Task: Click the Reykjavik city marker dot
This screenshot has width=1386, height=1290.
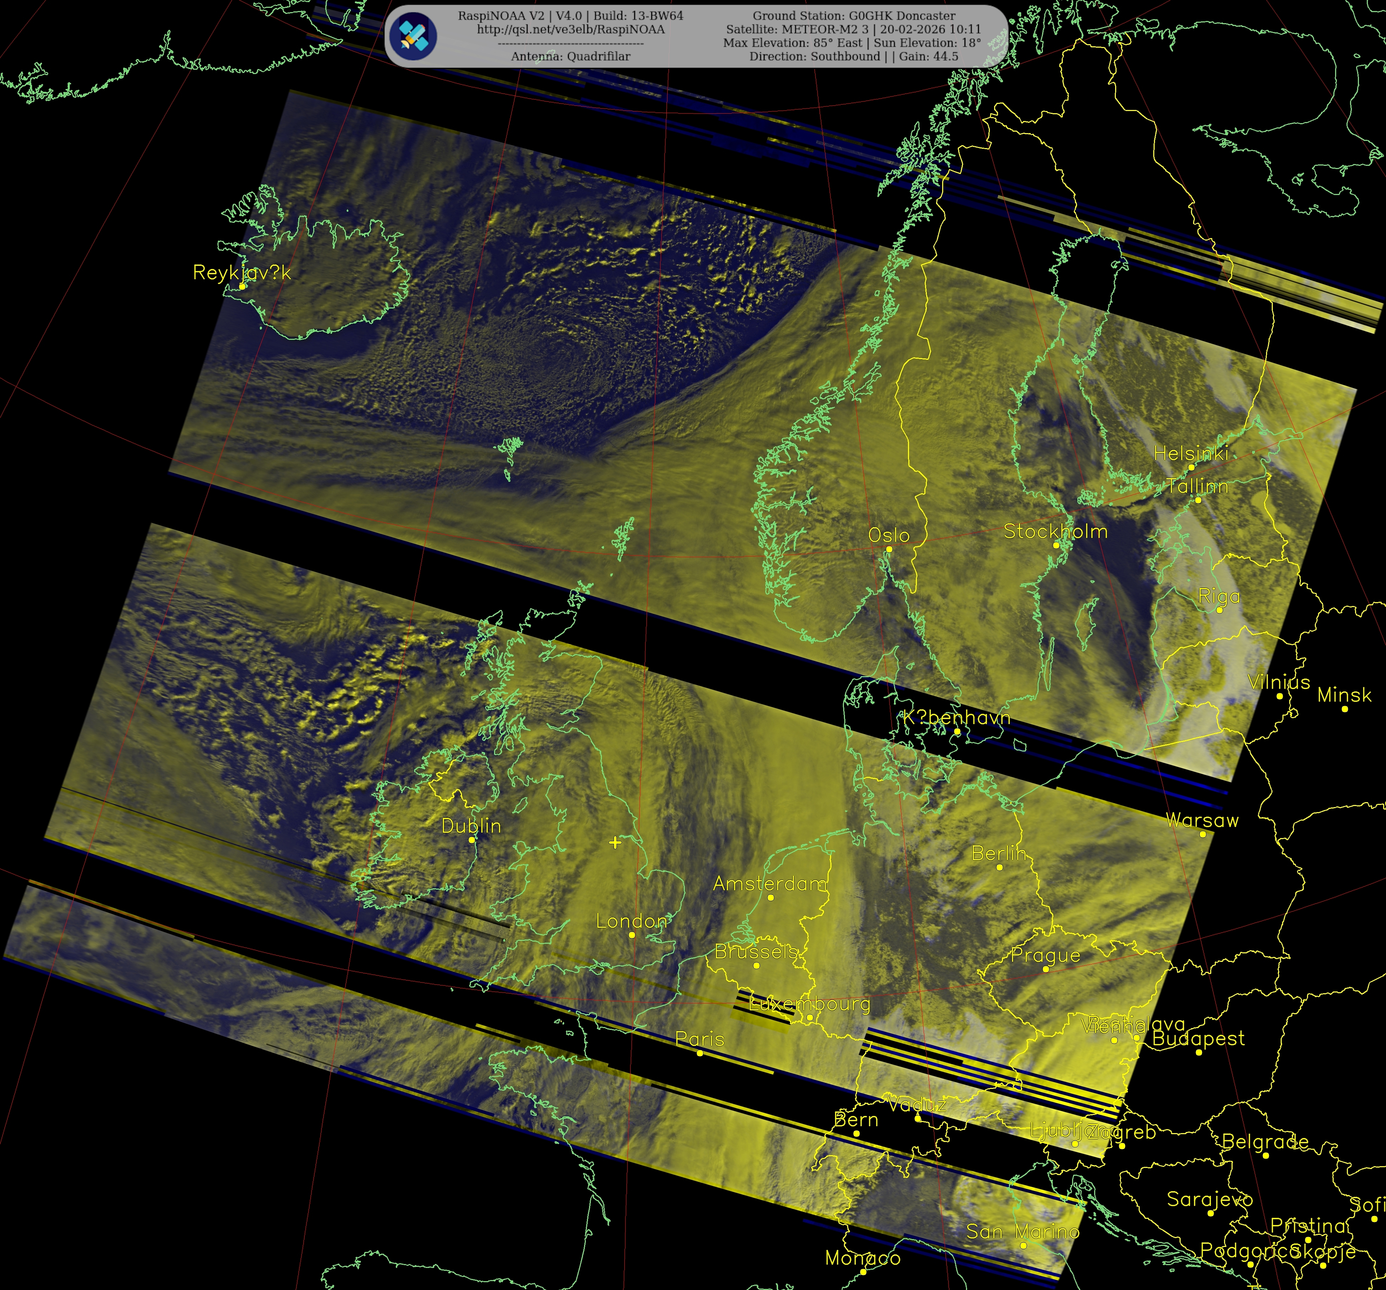Action: point(242,286)
